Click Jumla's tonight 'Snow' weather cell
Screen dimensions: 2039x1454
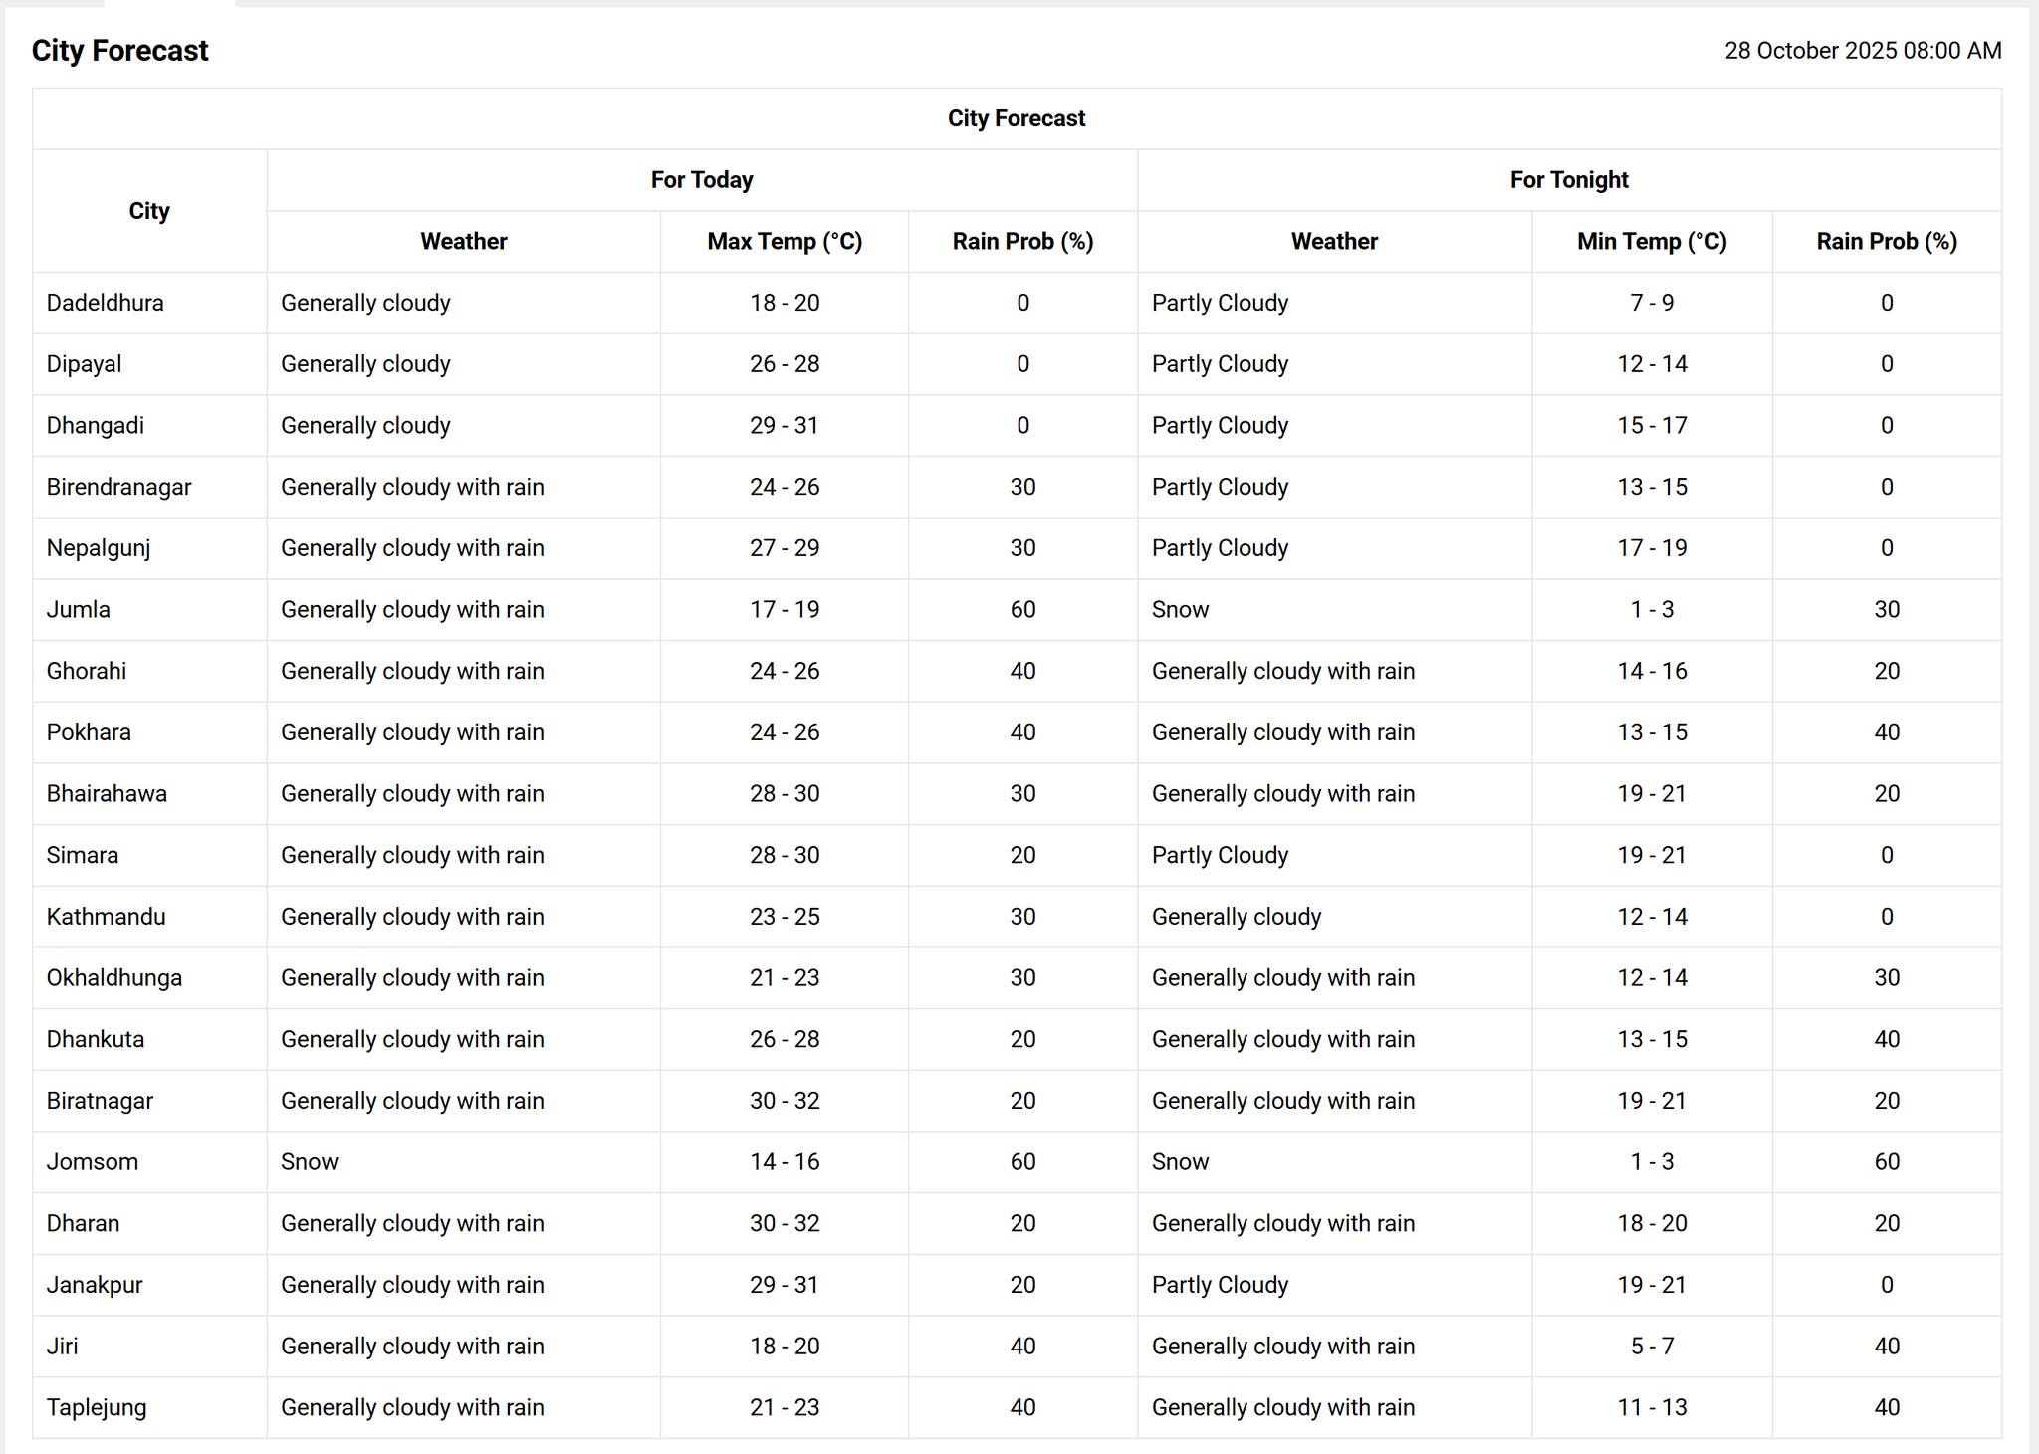coord(1181,610)
